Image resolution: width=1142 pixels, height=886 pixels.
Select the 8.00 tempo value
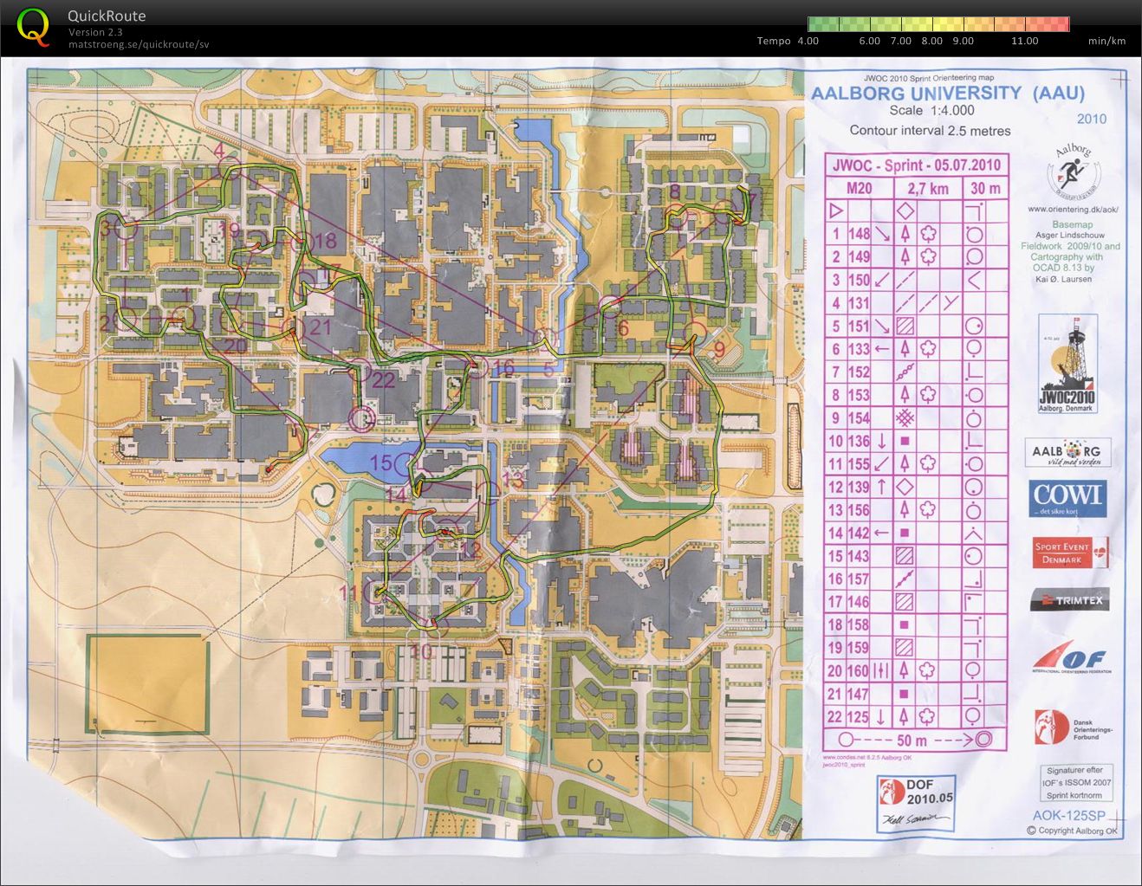(932, 41)
